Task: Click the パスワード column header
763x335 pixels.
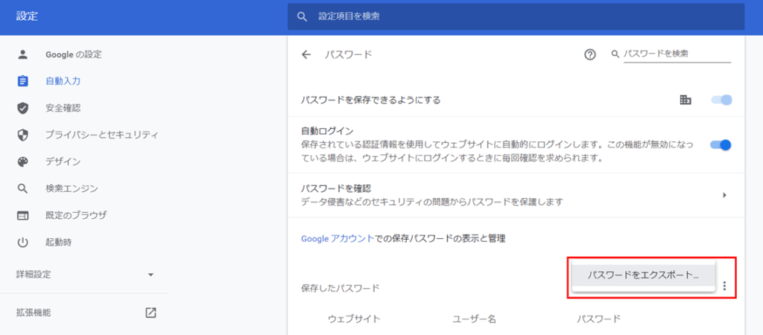Action: tap(599, 319)
